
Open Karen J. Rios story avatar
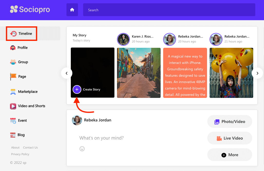pos(123,39)
